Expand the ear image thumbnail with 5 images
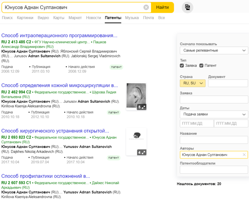Viewport: 249px width, 200px height. (x=142, y=107)
